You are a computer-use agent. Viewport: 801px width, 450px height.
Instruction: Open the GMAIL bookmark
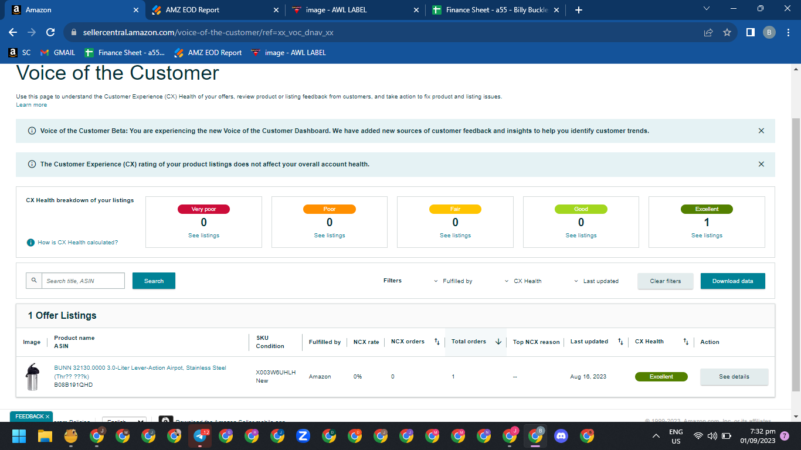[x=57, y=53]
